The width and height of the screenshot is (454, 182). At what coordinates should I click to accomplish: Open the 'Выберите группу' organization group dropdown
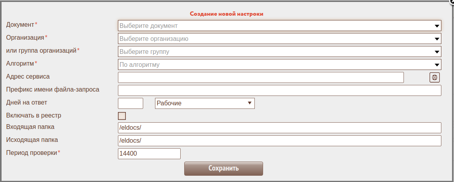279,52
